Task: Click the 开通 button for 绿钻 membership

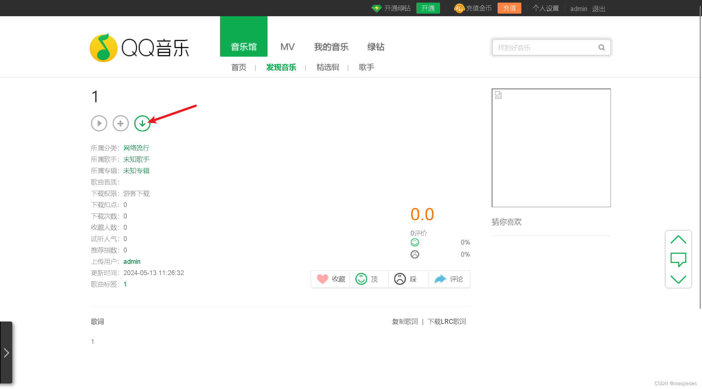Action: (x=428, y=8)
